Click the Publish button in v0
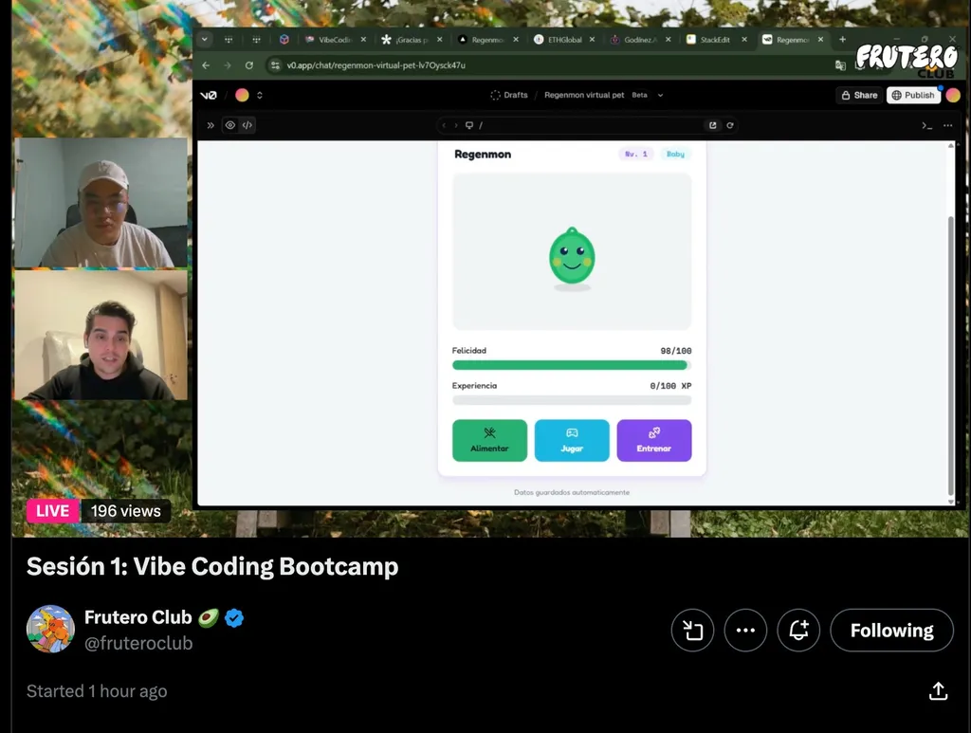Viewport: 971px width, 733px height. tap(912, 95)
